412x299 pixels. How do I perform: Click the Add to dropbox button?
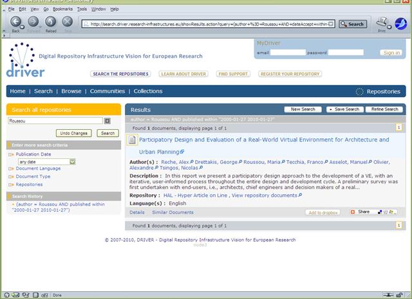pos(323,212)
